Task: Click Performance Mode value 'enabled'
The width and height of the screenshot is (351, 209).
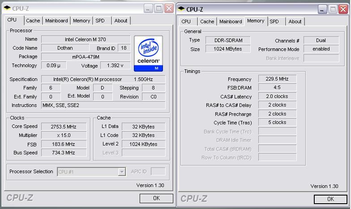Action: 321,49
